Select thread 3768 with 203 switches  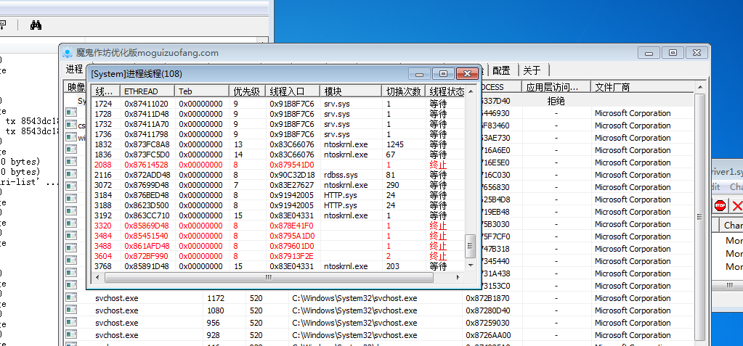(x=279, y=266)
